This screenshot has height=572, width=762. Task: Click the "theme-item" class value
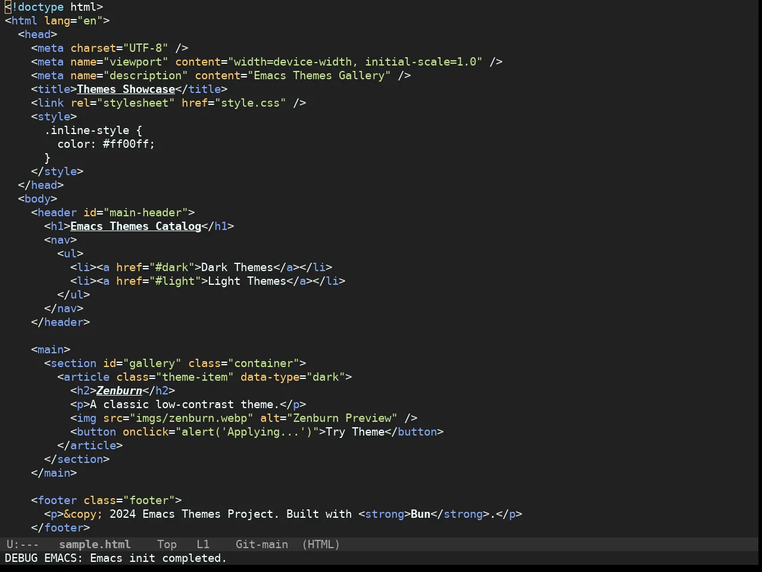[x=195, y=377]
